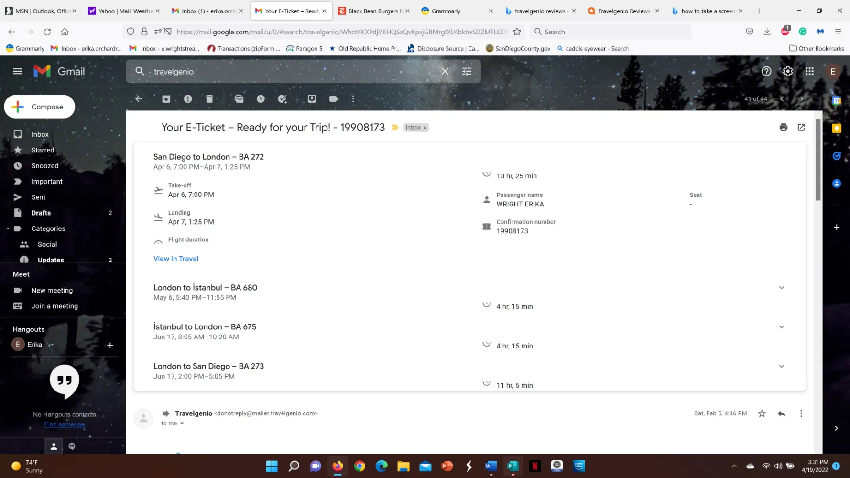Open Netflix from the Windows taskbar
The width and height of the screenshot is (850, 478).
(535, 466)
